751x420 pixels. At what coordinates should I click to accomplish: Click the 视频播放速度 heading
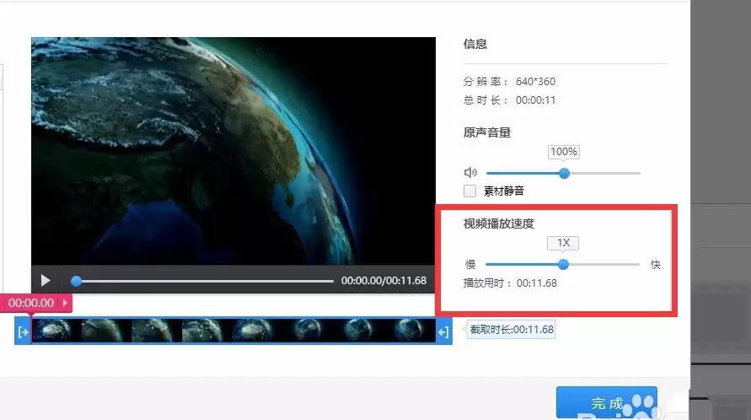coord(499,223)
